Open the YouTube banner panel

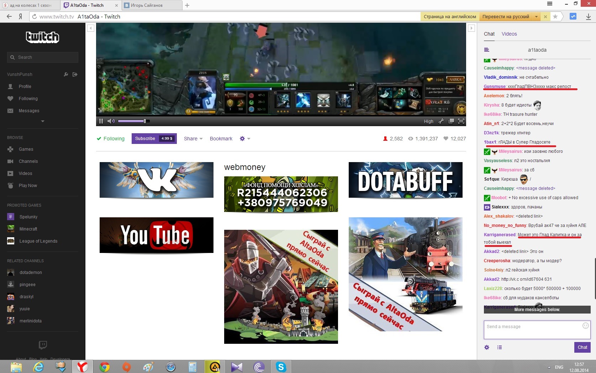coord(157,235)
